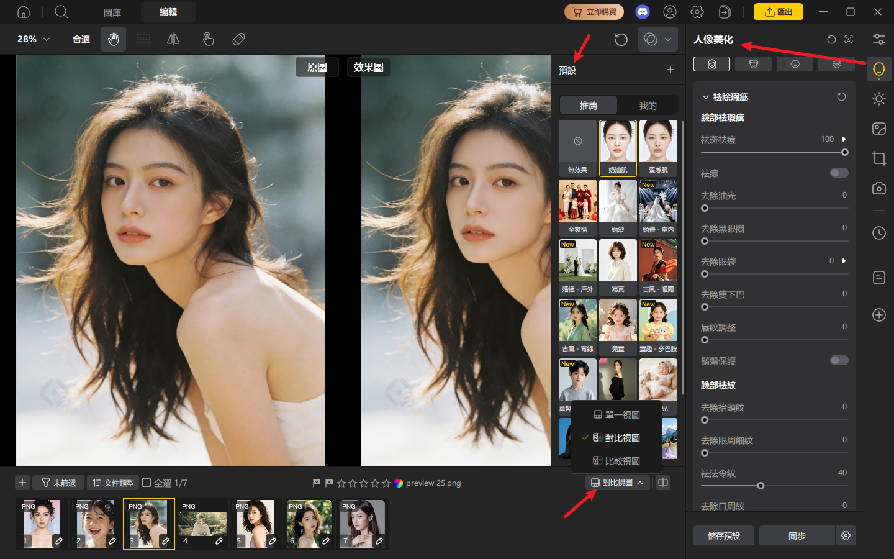Set first star rating
This screenshot has height=559, width=894.
tap(341, 483)
